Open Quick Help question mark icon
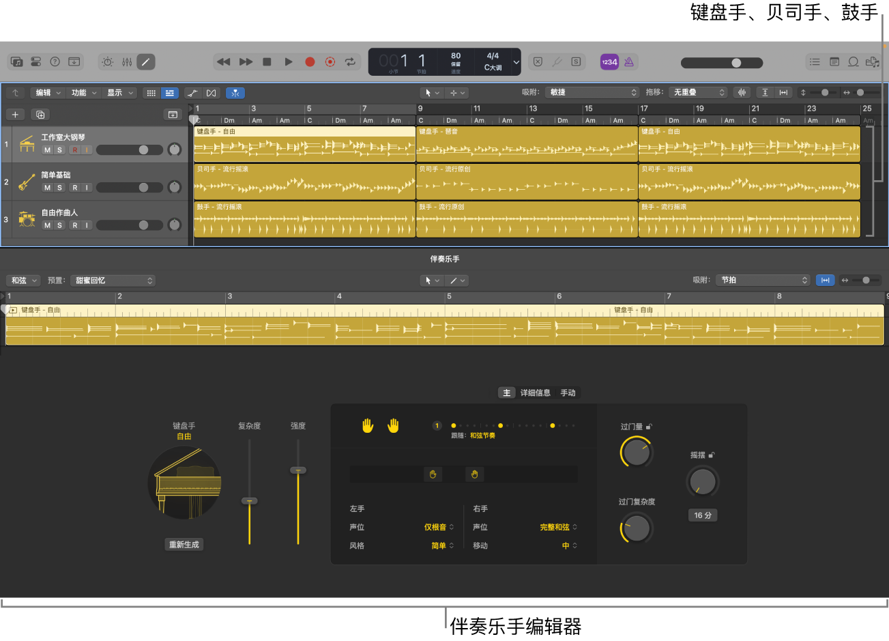Viewport: 889px width, 641px height. [55, 62]
